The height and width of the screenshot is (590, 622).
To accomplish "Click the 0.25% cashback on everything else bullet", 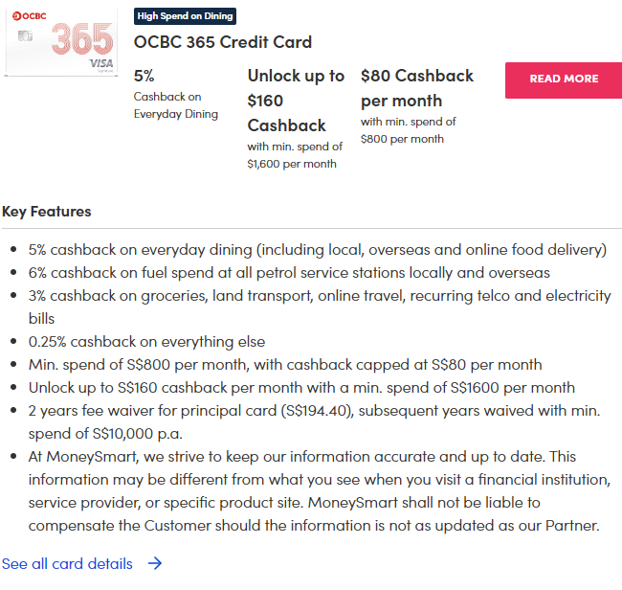I will point(146,342).
